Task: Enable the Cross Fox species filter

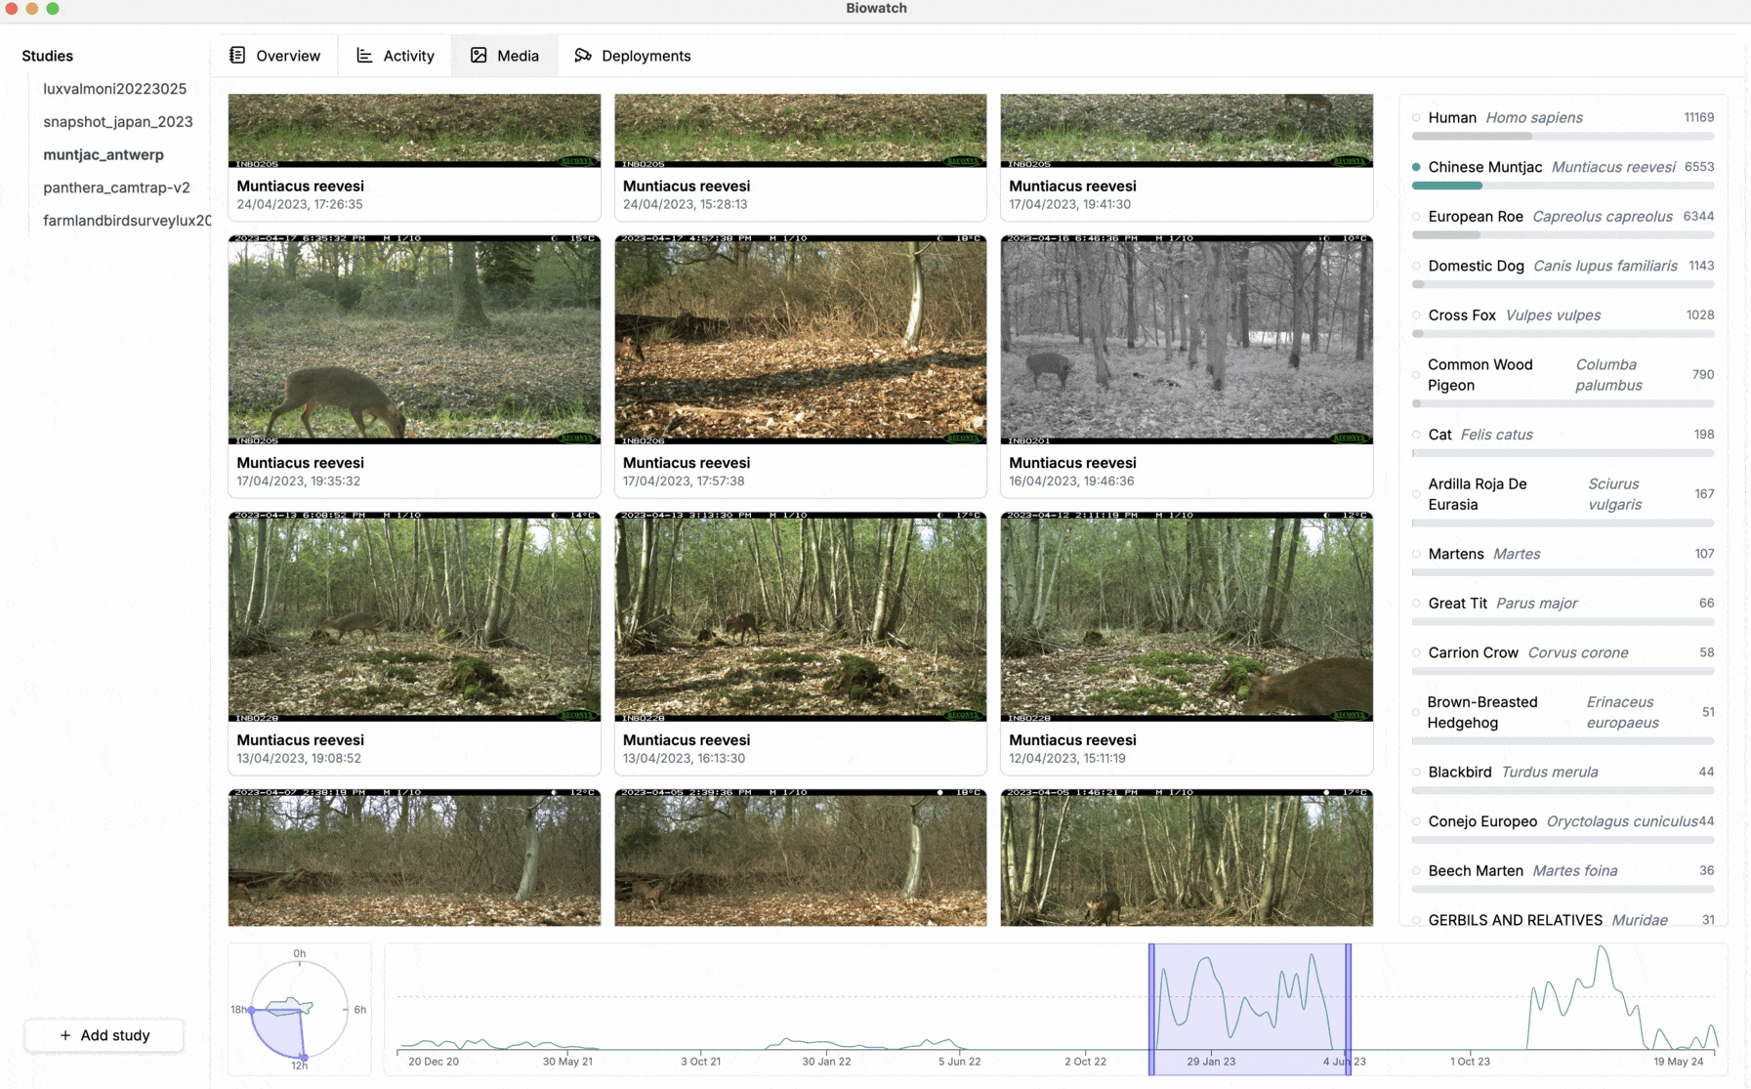Action: [1416, 315]
